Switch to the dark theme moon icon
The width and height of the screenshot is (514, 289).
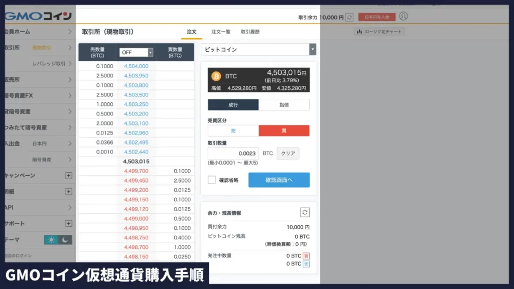pyautogui.click(x=65, y=240)
